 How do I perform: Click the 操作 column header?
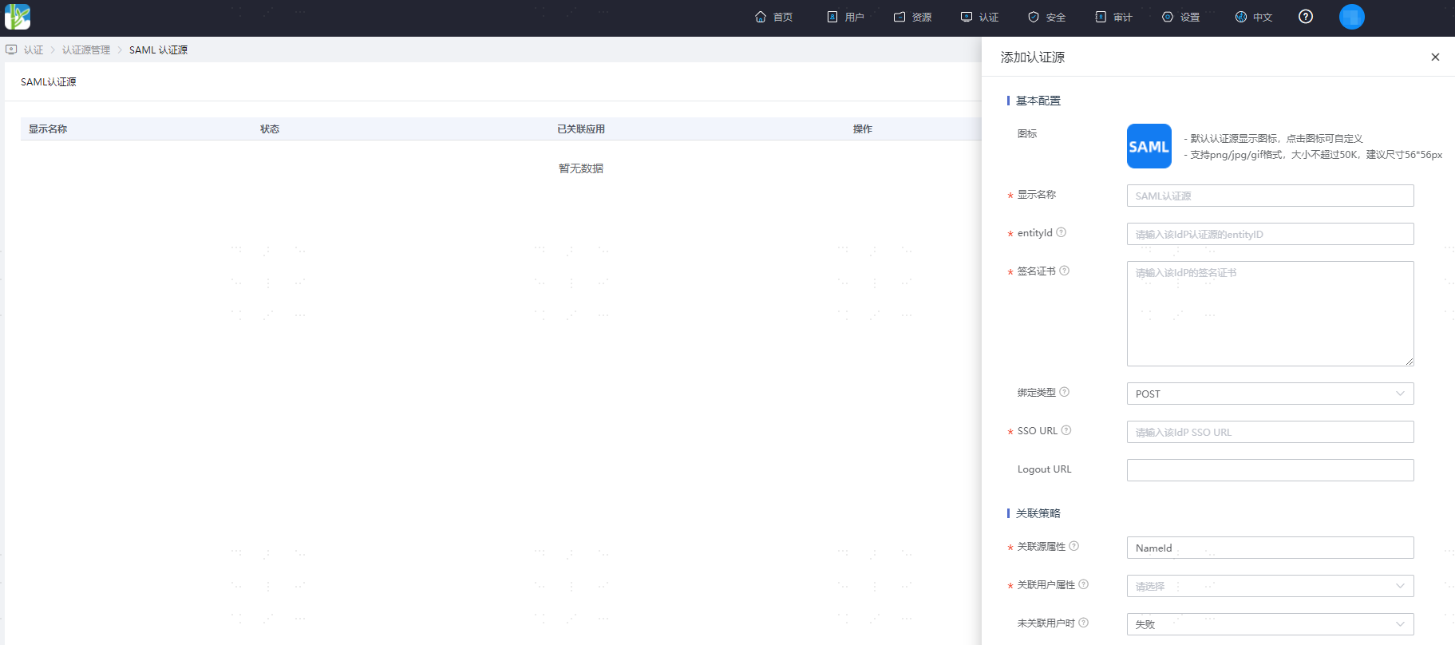[x=863, y=129]
